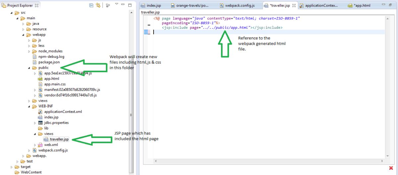The image size is (398, 175).
Task: Select the resource folder icon
Action: (29, 29)
